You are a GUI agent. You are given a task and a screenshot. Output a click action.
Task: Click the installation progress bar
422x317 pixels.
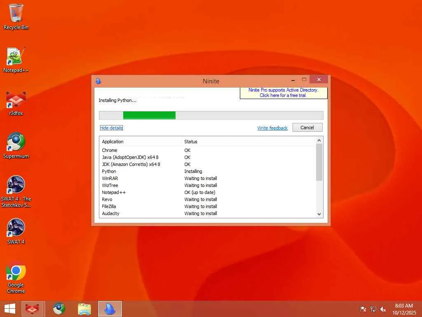click(x=211, y=115)
